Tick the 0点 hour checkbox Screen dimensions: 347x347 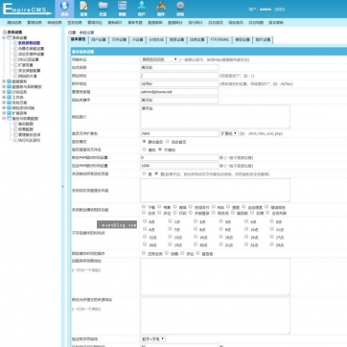click(x=145, y=221)
